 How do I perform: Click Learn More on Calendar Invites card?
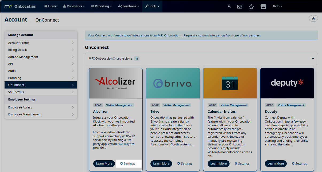[x=218, y=163]
